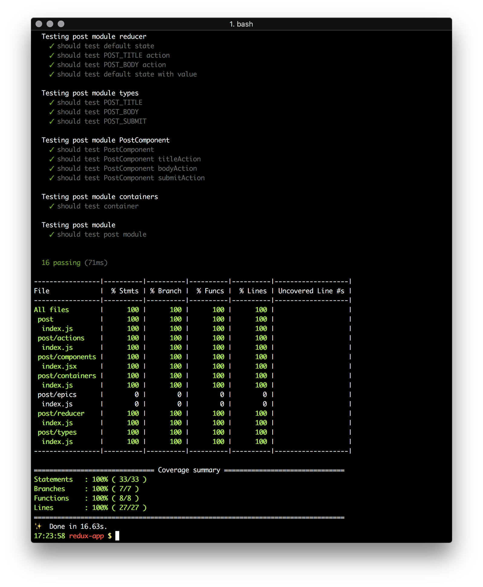Click the 'should test POST_SUBMIT' text
The height and width of the screenshot is (587, 483).
(102, 121)
